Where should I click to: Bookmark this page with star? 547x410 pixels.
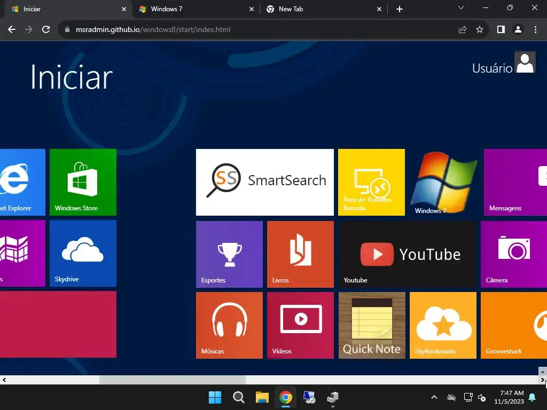(x=480, y=30)
